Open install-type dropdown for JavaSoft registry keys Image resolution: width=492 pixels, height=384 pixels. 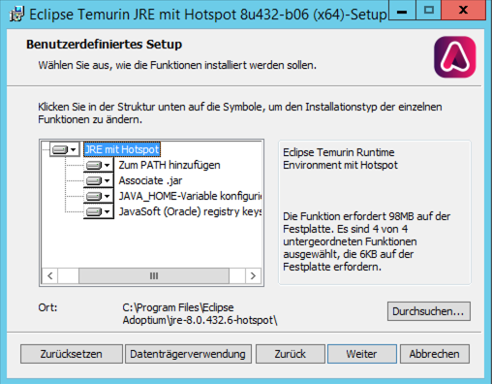click(99, 211)
